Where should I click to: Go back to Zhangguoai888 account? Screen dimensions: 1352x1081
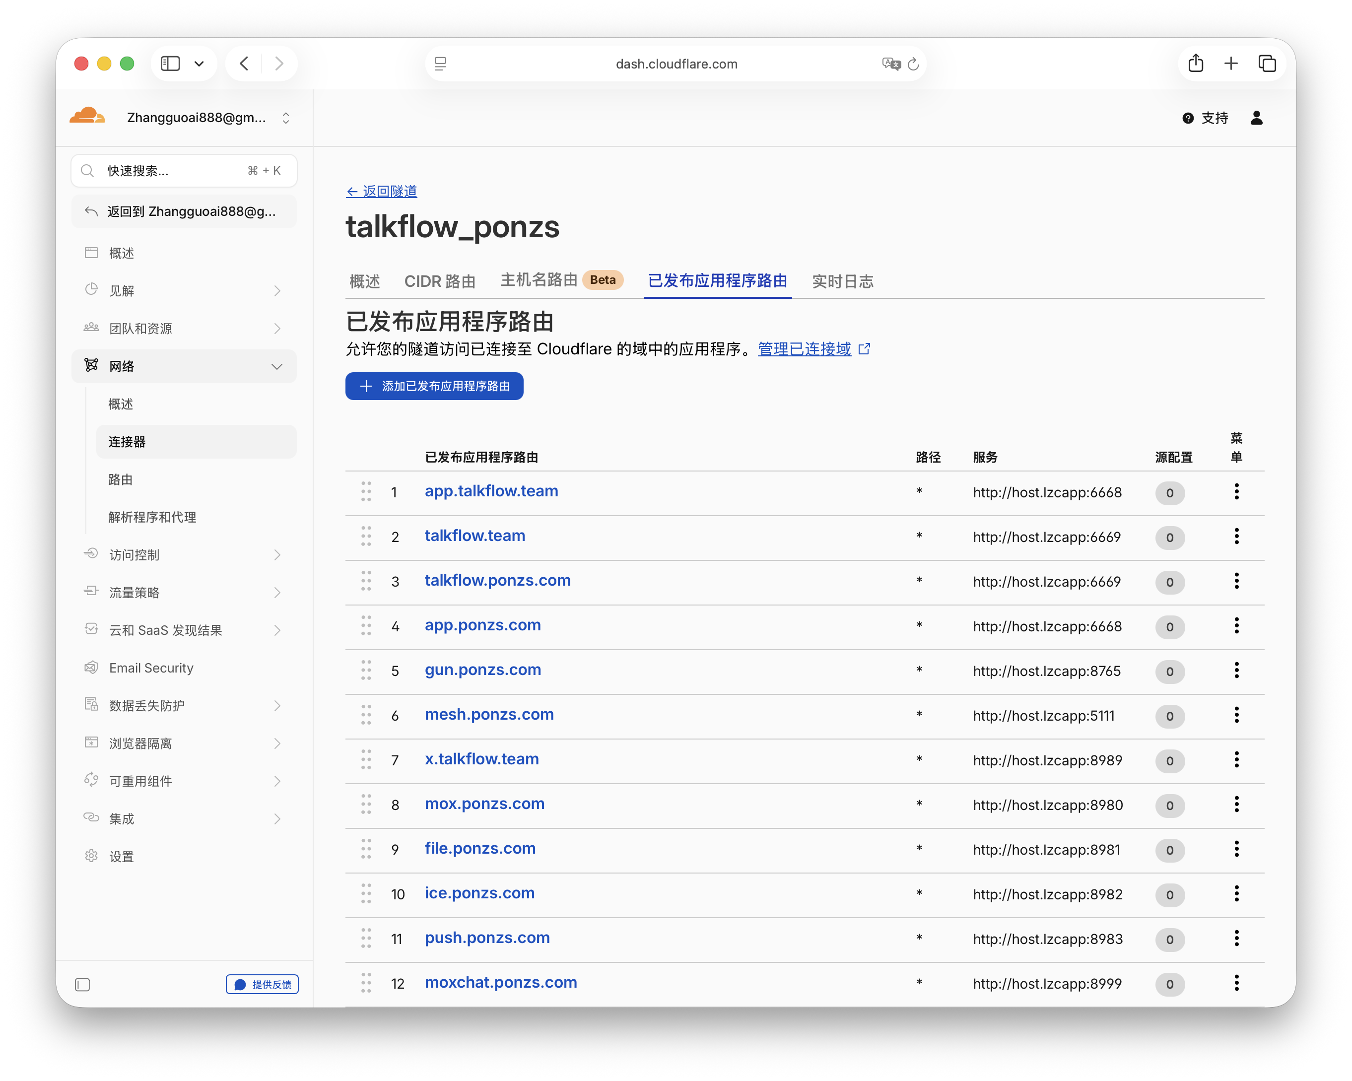pos(184,211)
